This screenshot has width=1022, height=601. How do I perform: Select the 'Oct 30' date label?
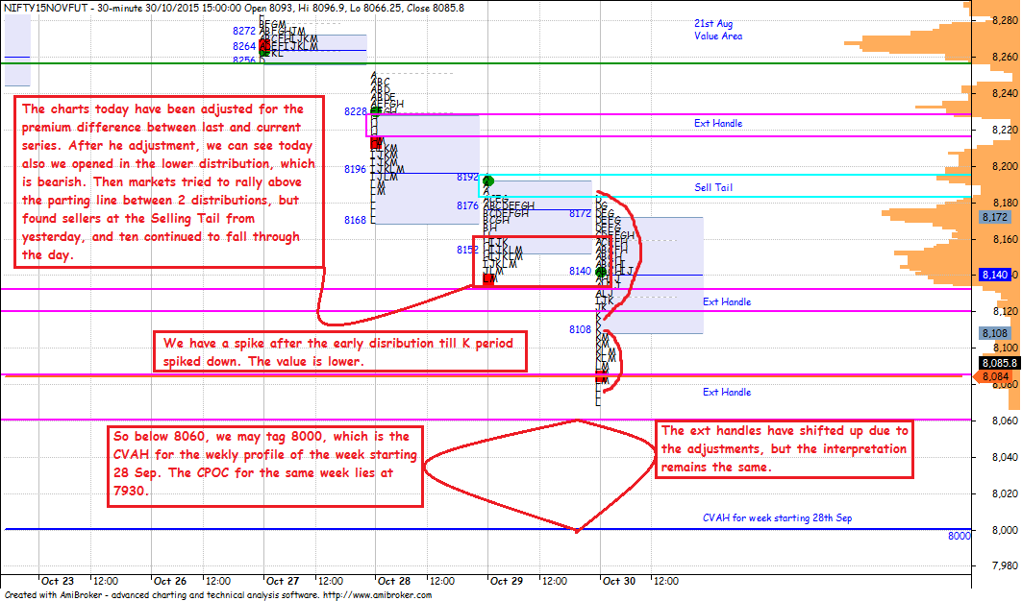pyautogui.click(x=618, y=581)
